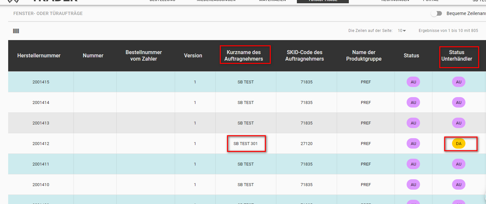
Task: Toggle the Bequeme Zeilenansicht switch
Action: tap(436, 13)
